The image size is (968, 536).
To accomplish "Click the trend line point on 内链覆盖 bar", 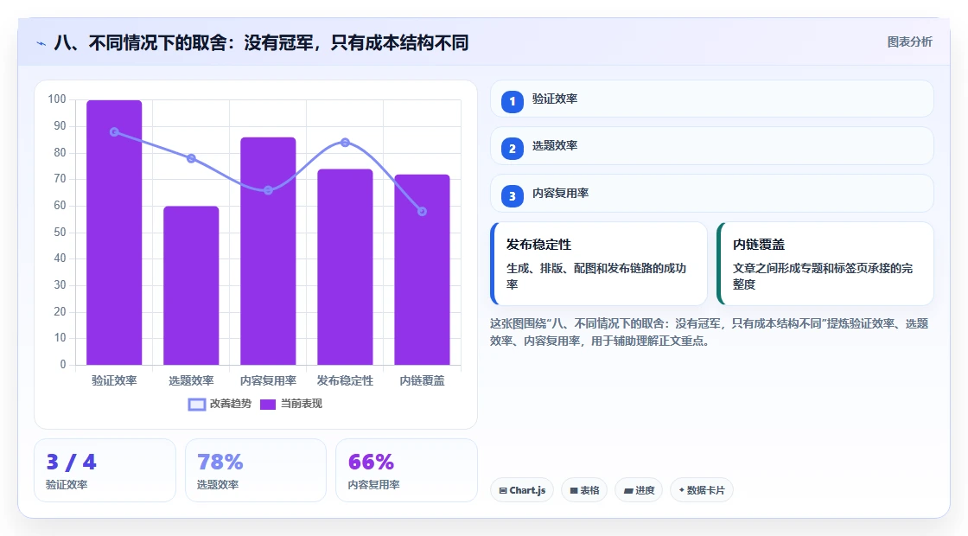I will 423,211.
